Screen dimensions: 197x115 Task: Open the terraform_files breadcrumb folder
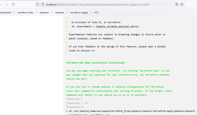pyautogui.click(x=25, y=12)
